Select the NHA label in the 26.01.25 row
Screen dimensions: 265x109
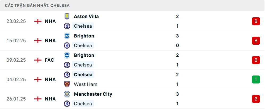pyautogui.click(x=50, y=99)
